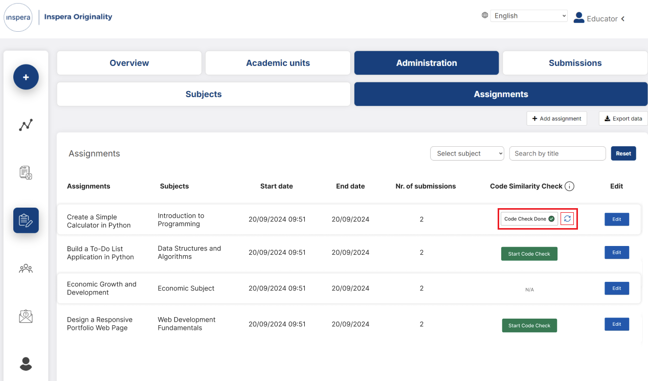Open the analytics graph sidebar icon
This screenshot has height=381, width=648.
click(26, 125)
